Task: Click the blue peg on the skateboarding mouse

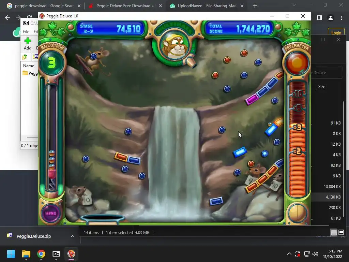Action: pos(93,56)
